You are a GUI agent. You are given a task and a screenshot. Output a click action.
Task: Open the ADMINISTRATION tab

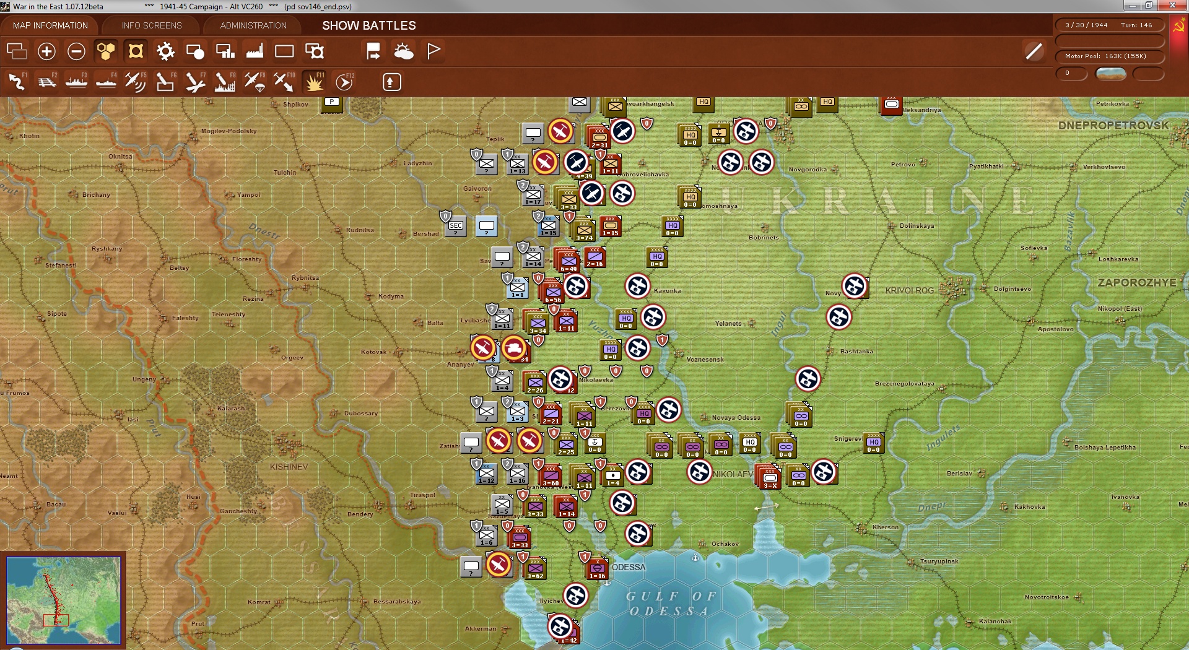pyautogui.click(x=253, y=25)
